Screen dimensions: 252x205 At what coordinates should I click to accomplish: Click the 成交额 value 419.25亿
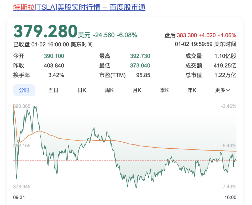[225, 66]
